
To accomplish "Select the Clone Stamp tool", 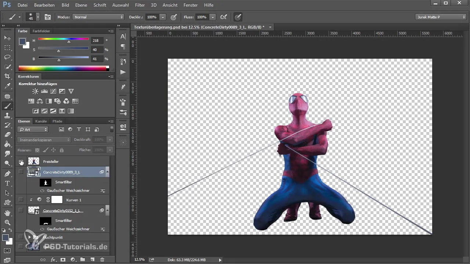I will [7, 115].
